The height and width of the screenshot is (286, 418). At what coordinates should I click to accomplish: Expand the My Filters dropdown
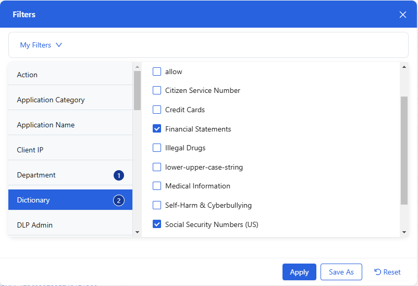pos(41,45)
